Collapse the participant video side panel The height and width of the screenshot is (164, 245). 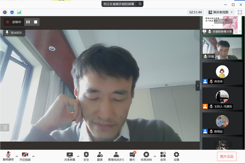coord(197,86)
